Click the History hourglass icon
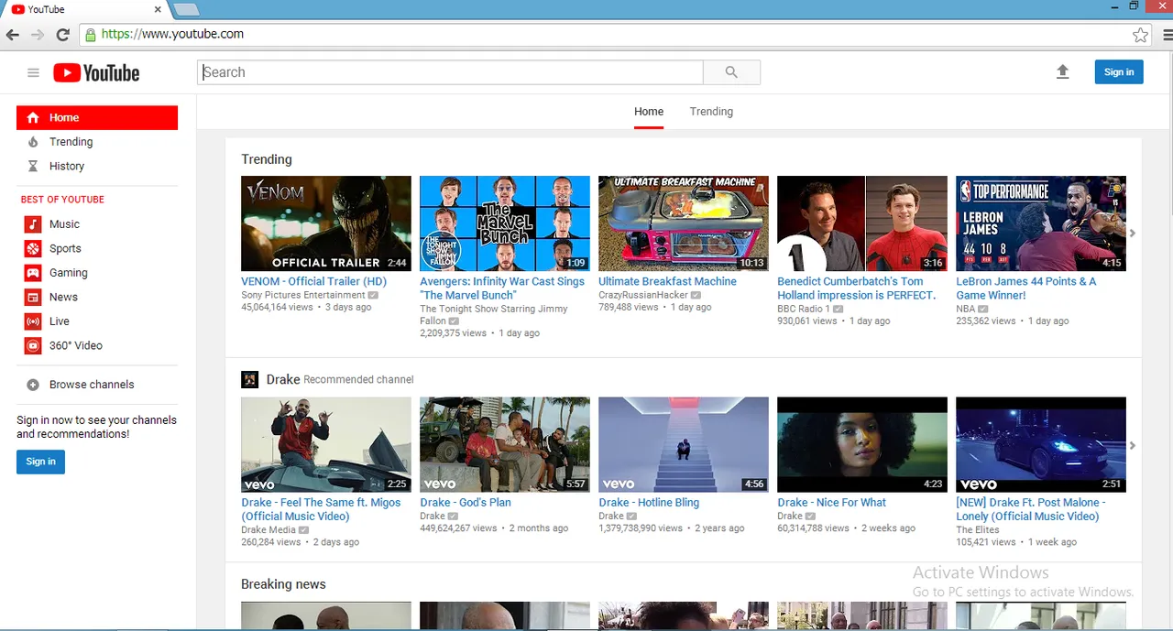The image size is (1173, 631). pyautogui.click(x=33, y=166)
